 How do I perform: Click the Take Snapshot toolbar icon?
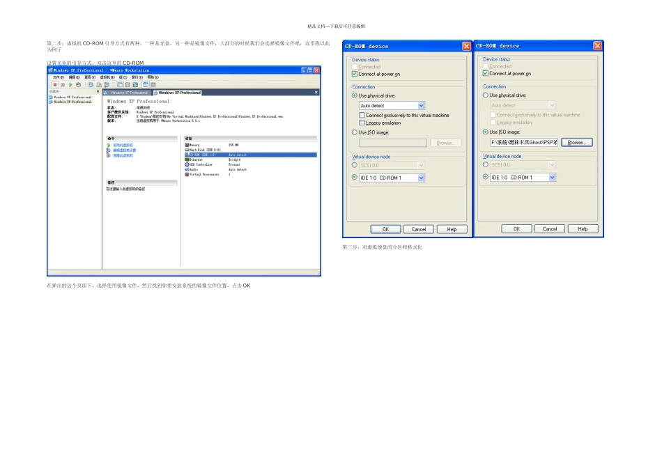[91, 85]
